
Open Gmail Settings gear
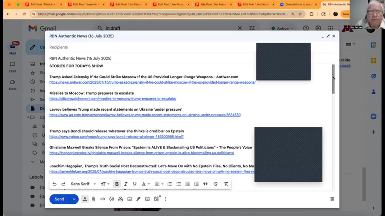(318, 28)
